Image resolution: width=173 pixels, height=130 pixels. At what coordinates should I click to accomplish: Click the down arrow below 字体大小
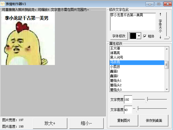(x=160, y=37)
